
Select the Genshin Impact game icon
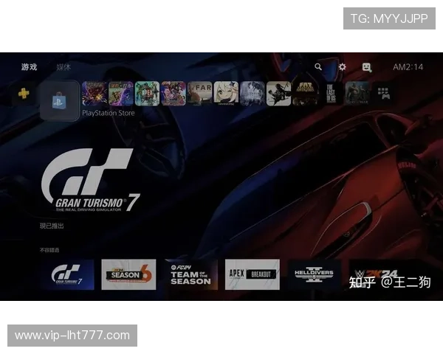[226, 93]
